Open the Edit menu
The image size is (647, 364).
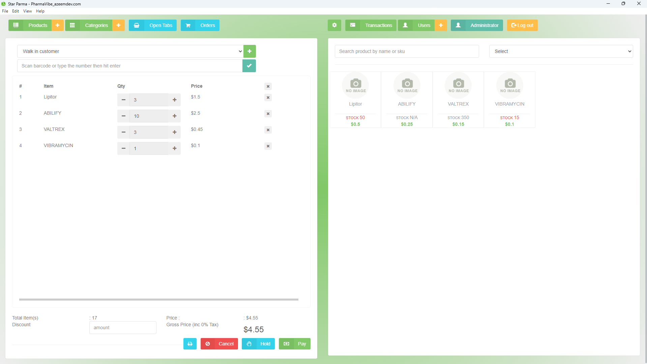(16, 11)
